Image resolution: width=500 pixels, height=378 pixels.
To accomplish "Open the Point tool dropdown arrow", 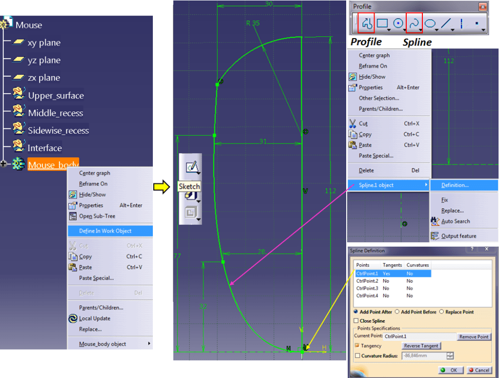I will click(483, 30).
